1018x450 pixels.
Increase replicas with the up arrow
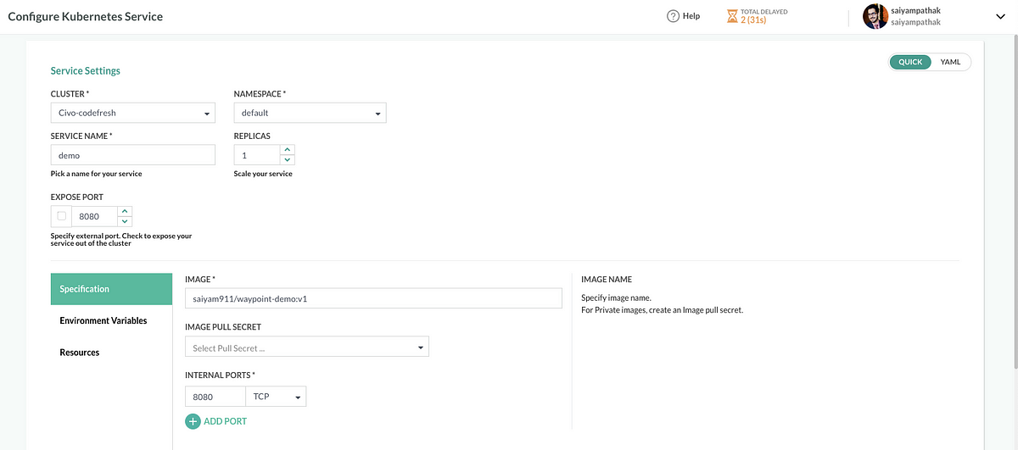click(288, 150)
